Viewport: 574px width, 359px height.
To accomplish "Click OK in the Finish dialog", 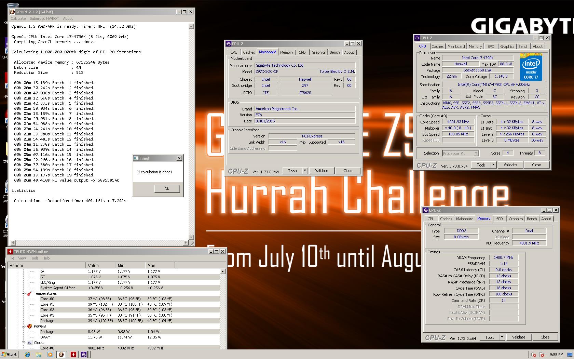I will coord(167,189).
